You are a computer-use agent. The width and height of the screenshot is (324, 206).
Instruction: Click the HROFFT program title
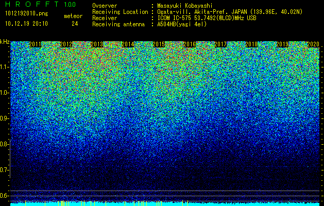[x=32, y=4]
